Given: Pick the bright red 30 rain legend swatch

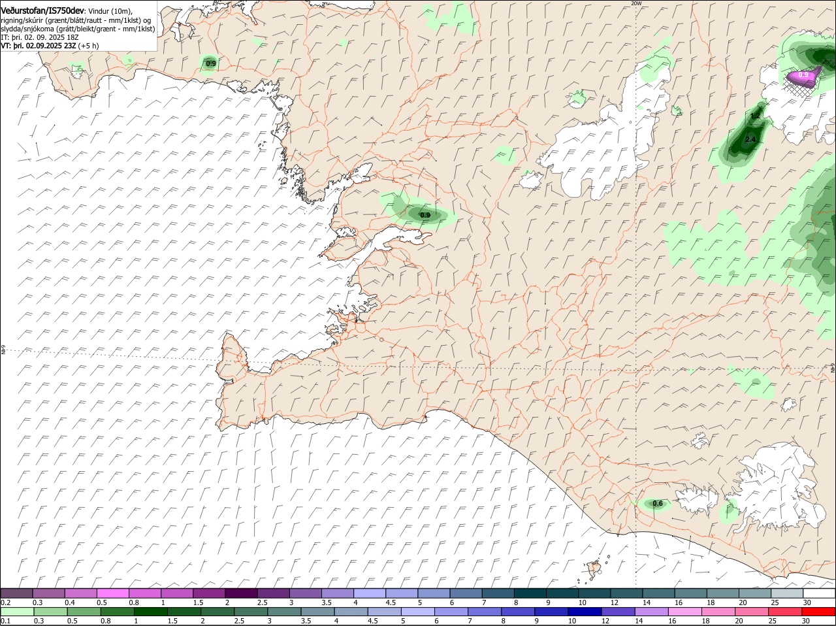Looking at the screenshot, I should [819, 612].
